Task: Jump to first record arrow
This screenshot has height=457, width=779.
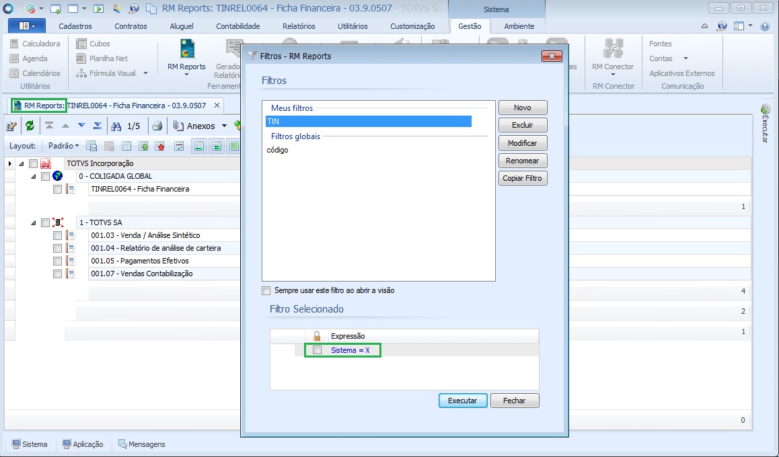Action: coord(49,126)
